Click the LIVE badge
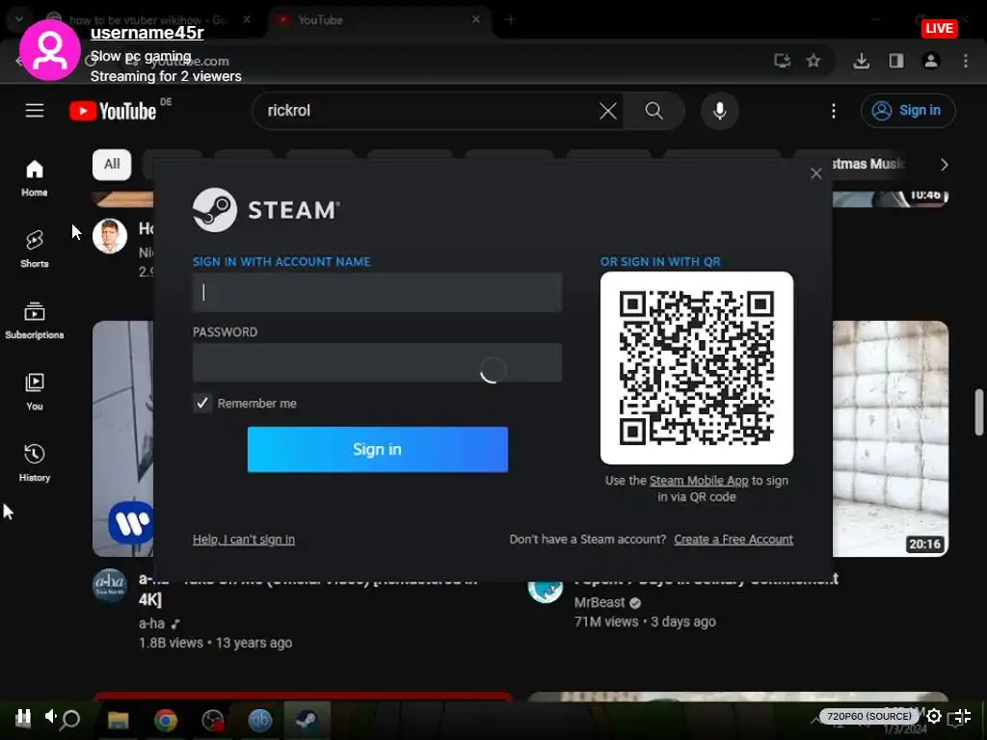The image size is (987, 740). point(939,28)
